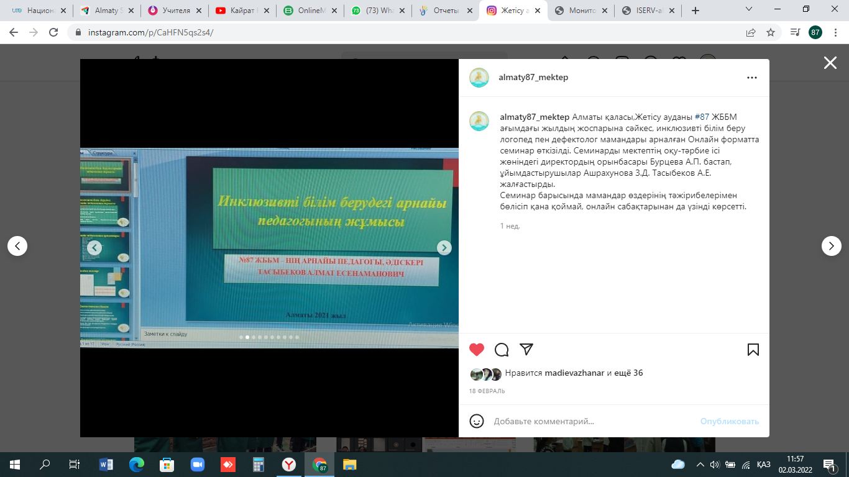The image size is (849, 477).
Task: Open Chrome profile avatar 87
Action: click(x=815, y=32)
